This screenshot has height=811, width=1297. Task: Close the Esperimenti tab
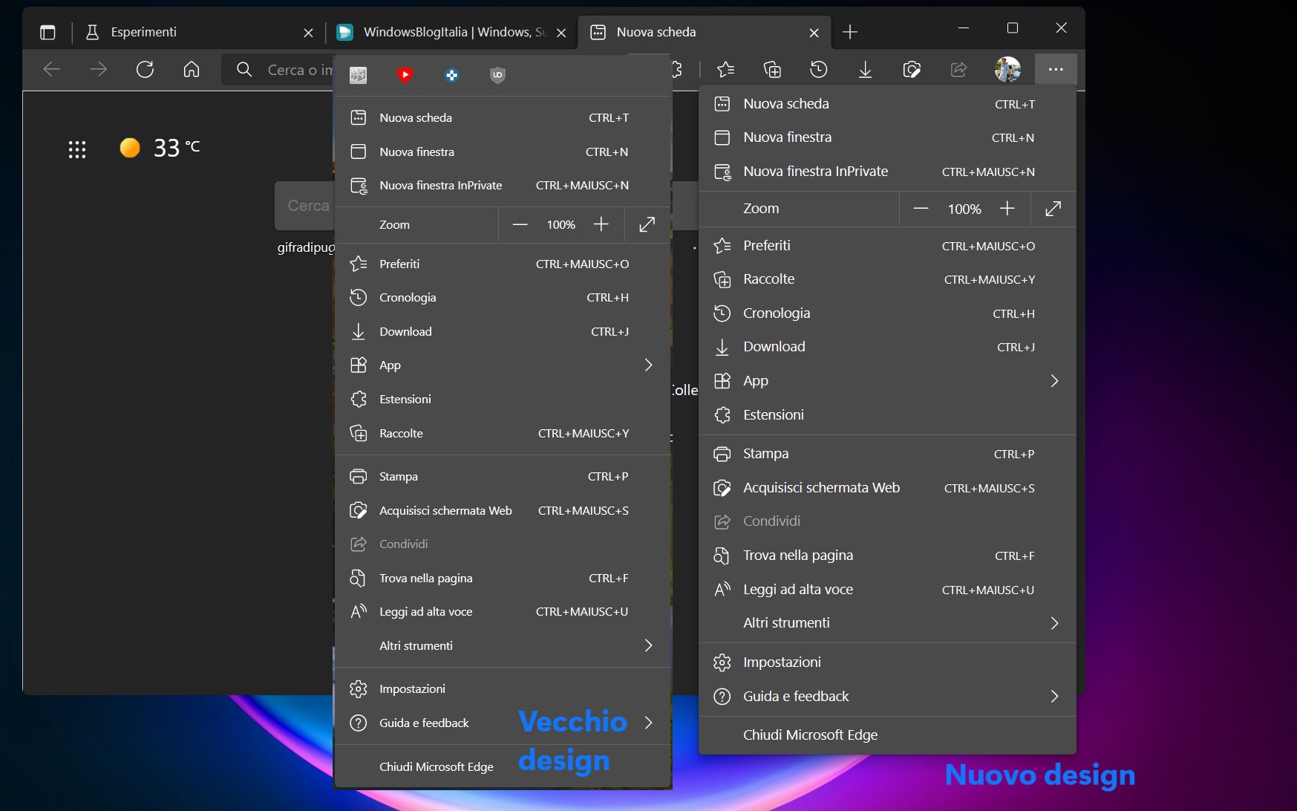tap(308, 33)
